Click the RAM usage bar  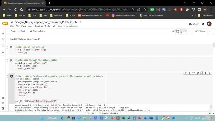point(184,30)
